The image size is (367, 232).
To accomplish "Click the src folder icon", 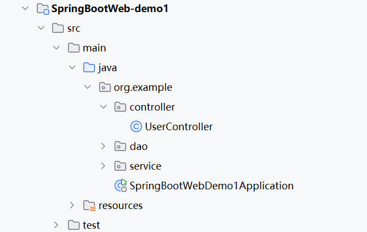I will [58, 28].
